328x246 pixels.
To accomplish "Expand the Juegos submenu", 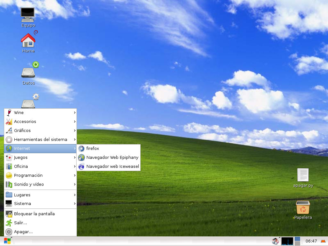I will tap(40, 157).
